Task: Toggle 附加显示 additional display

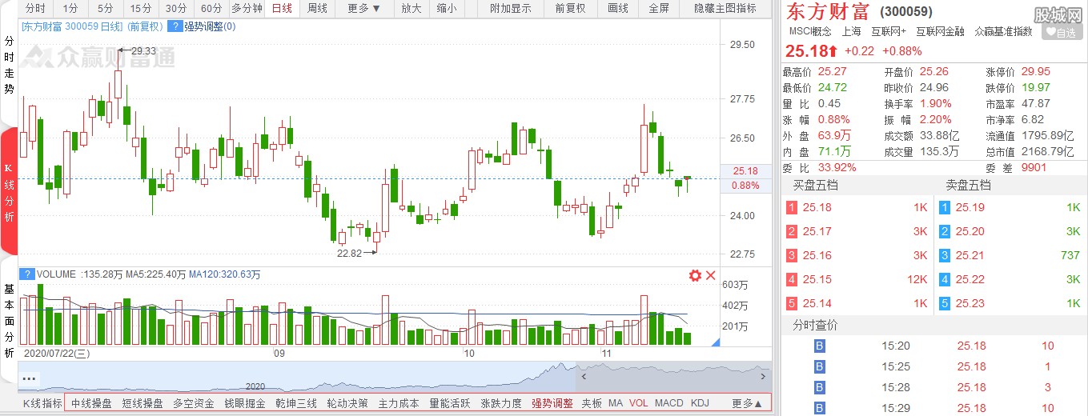Action: pyautogui.click(x=510, y=9)
